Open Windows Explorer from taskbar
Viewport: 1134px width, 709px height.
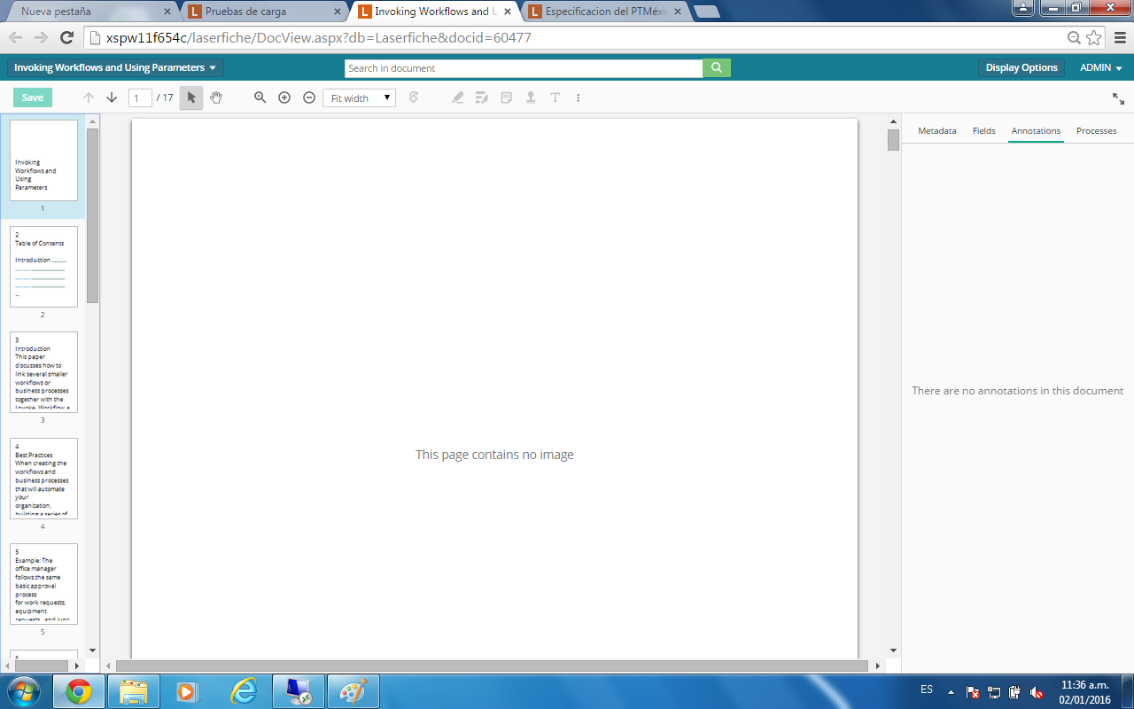(134, 691)
